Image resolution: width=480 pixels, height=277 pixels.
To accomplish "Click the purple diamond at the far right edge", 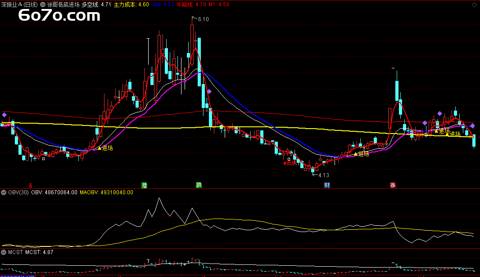I will 473,125.
